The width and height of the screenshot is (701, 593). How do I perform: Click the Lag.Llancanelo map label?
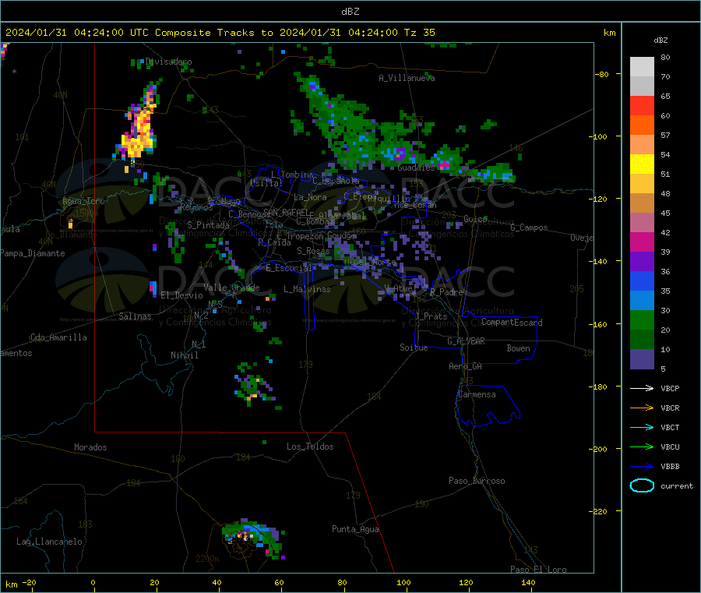coord(49,542)
